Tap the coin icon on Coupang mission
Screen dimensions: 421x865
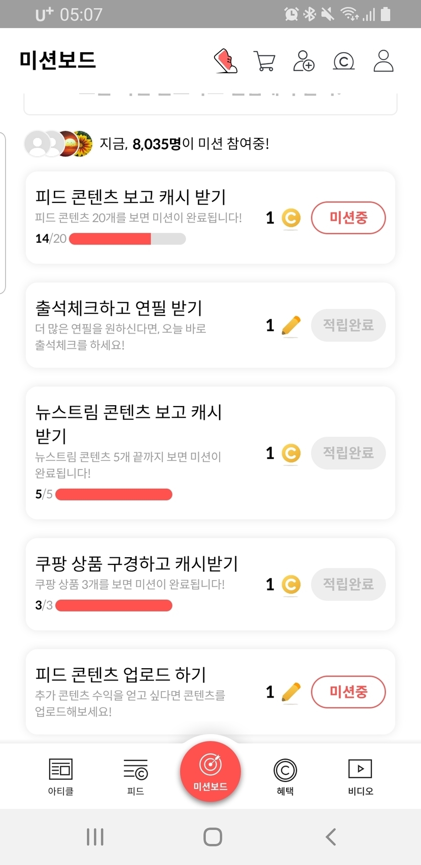pyautogui.click(x=291, y=585)
